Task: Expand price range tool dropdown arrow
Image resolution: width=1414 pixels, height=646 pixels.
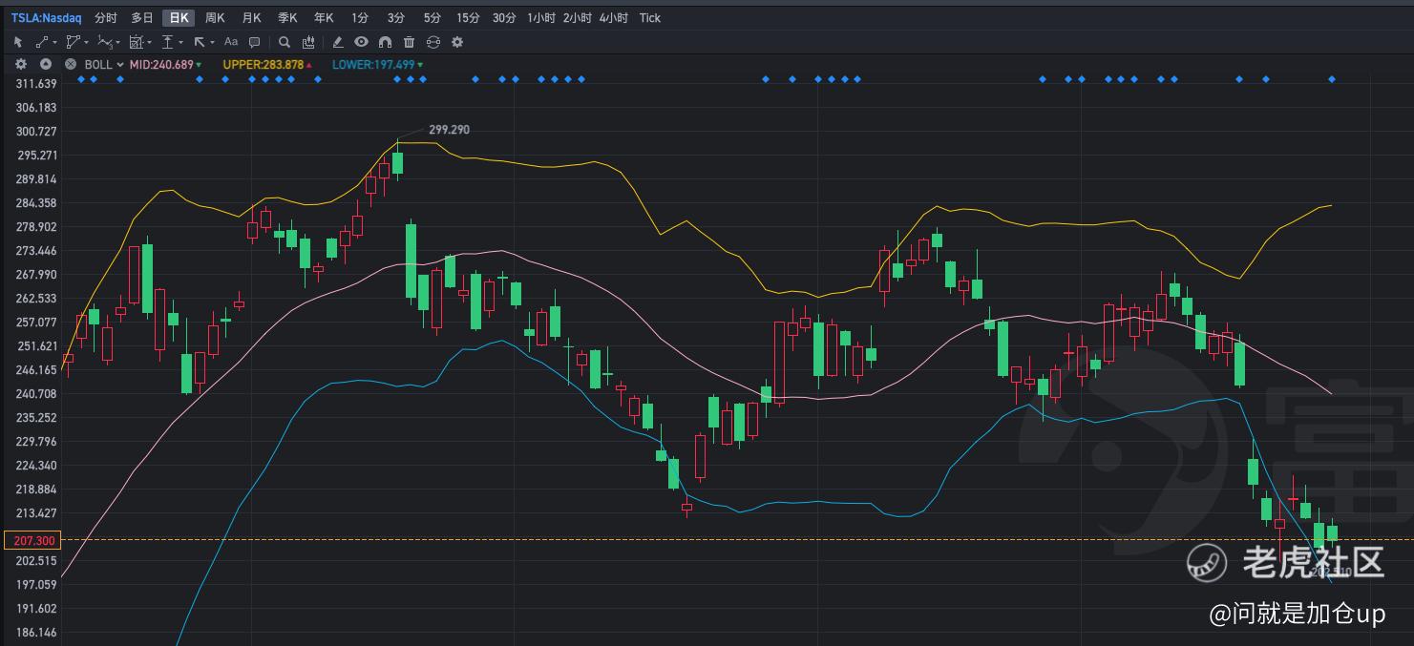Action: point(180,43)
